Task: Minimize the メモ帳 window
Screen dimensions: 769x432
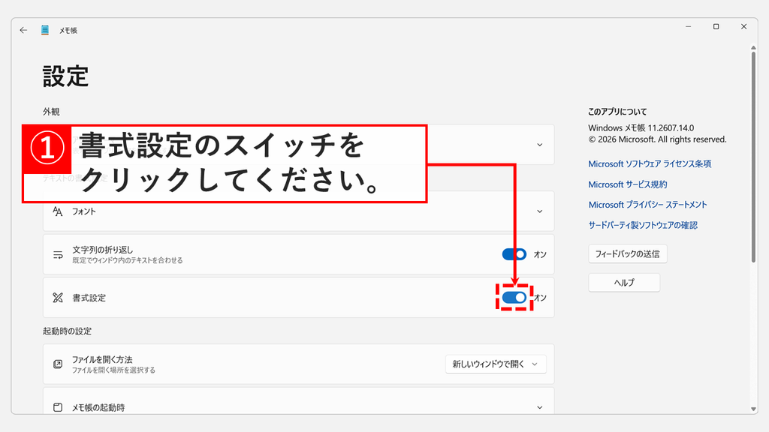Action: click(688, 26)
